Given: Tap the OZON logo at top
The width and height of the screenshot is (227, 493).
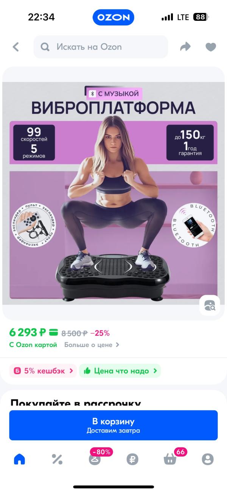Looking at the screenshot, I should [113, 17].
